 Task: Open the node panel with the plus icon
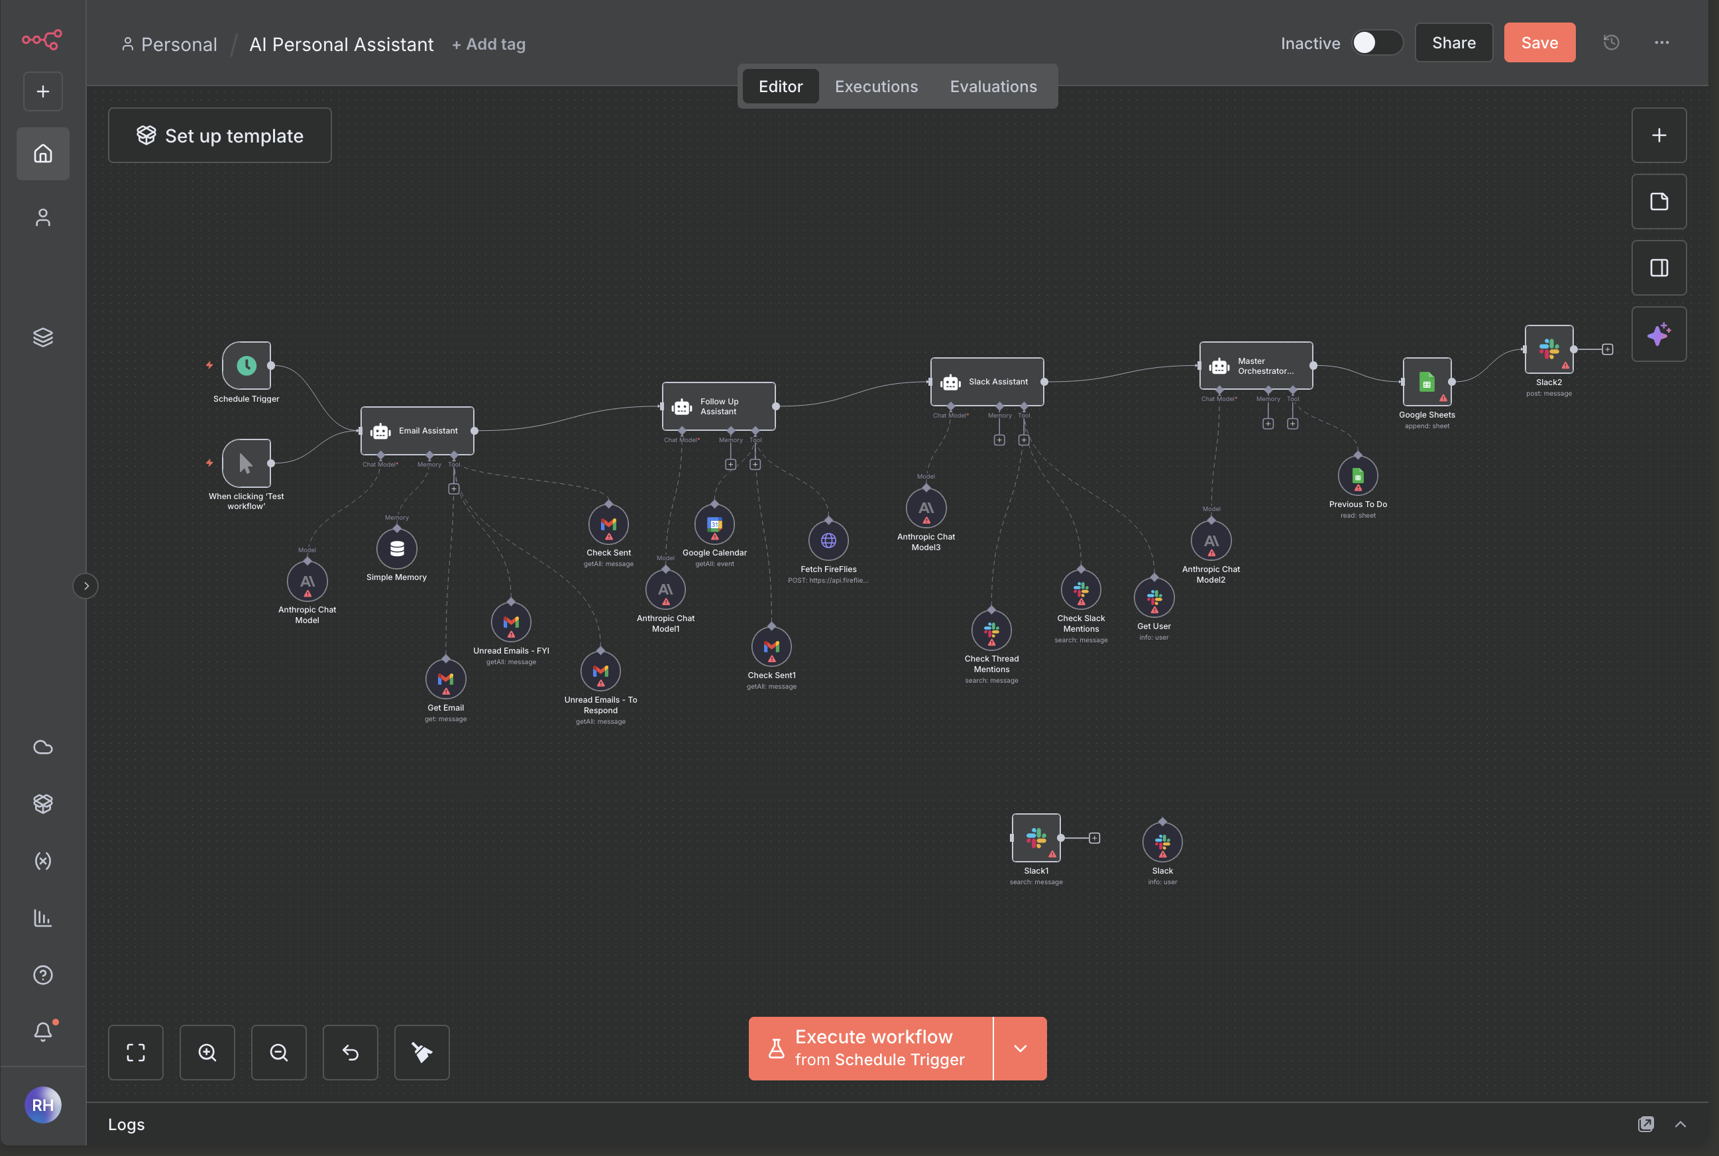click(x=1659, y=135)
